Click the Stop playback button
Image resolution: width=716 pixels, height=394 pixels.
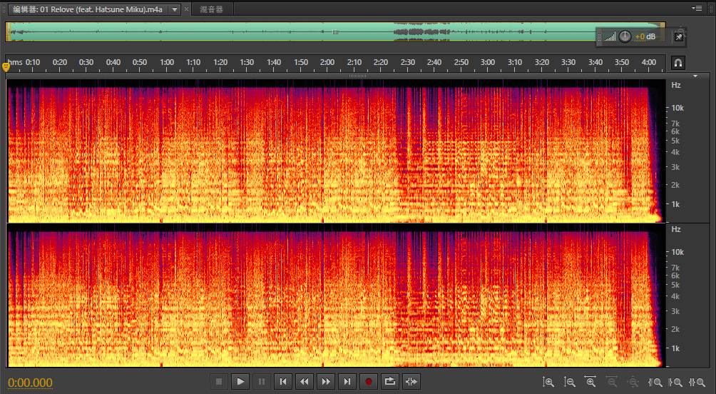click(x=220, y=382)
